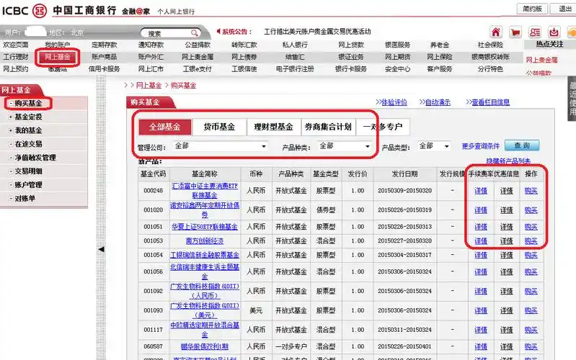The width and height of the screenshot is (576, 360).
Task: Switch to the 货币基金 tab
Action: [x=219, y=127]
